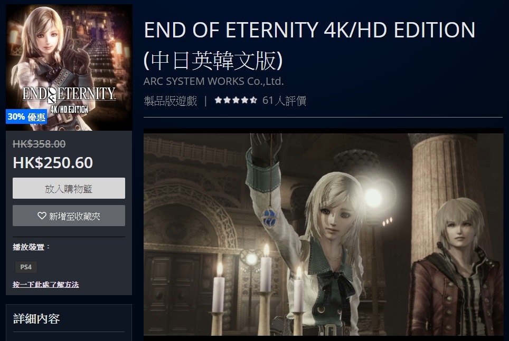Open the game cover art thumbnail
This screenshot has width=509, height=341.
coord(69,67)
